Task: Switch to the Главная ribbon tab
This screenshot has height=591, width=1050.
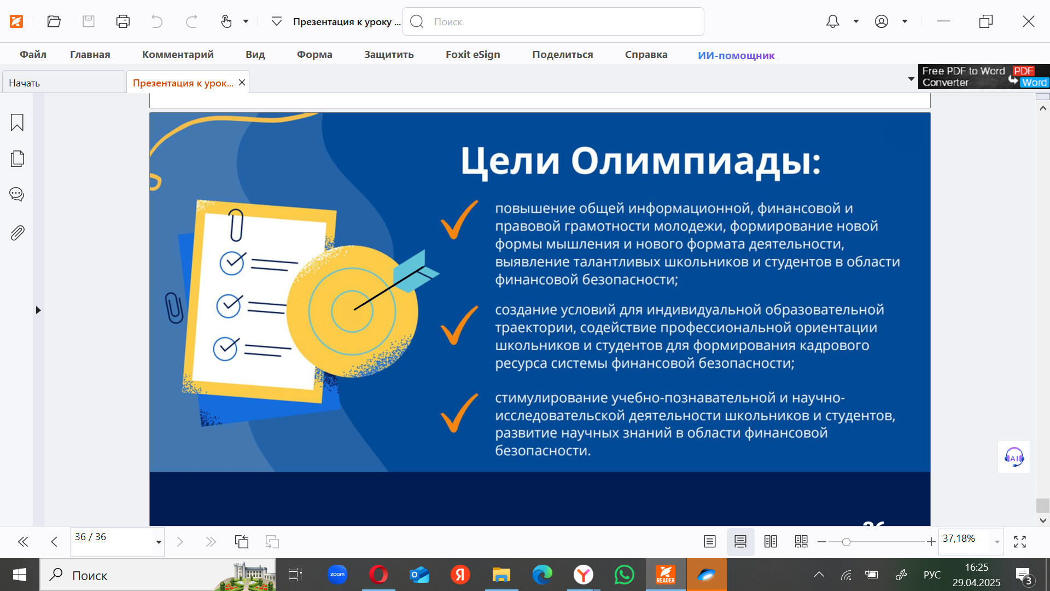Action: (x=90, y=54)
